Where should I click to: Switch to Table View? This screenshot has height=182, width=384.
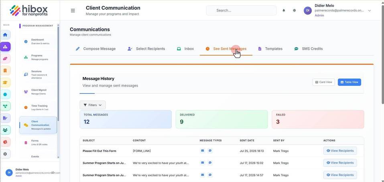click(x=349, y=82)
